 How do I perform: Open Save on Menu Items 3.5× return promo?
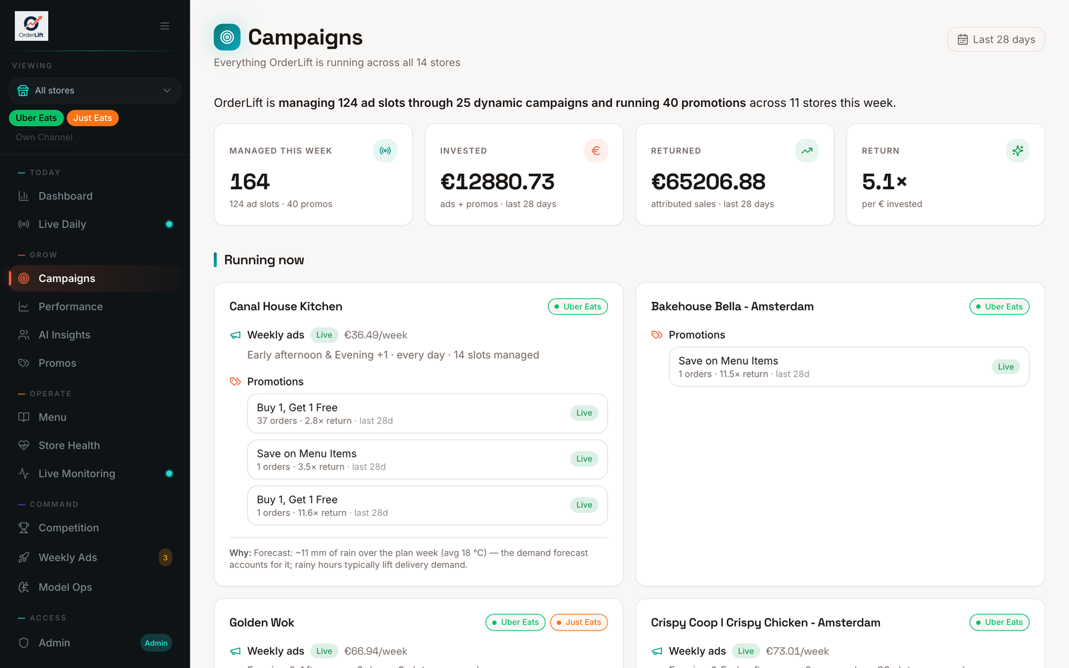click(427, 460)
